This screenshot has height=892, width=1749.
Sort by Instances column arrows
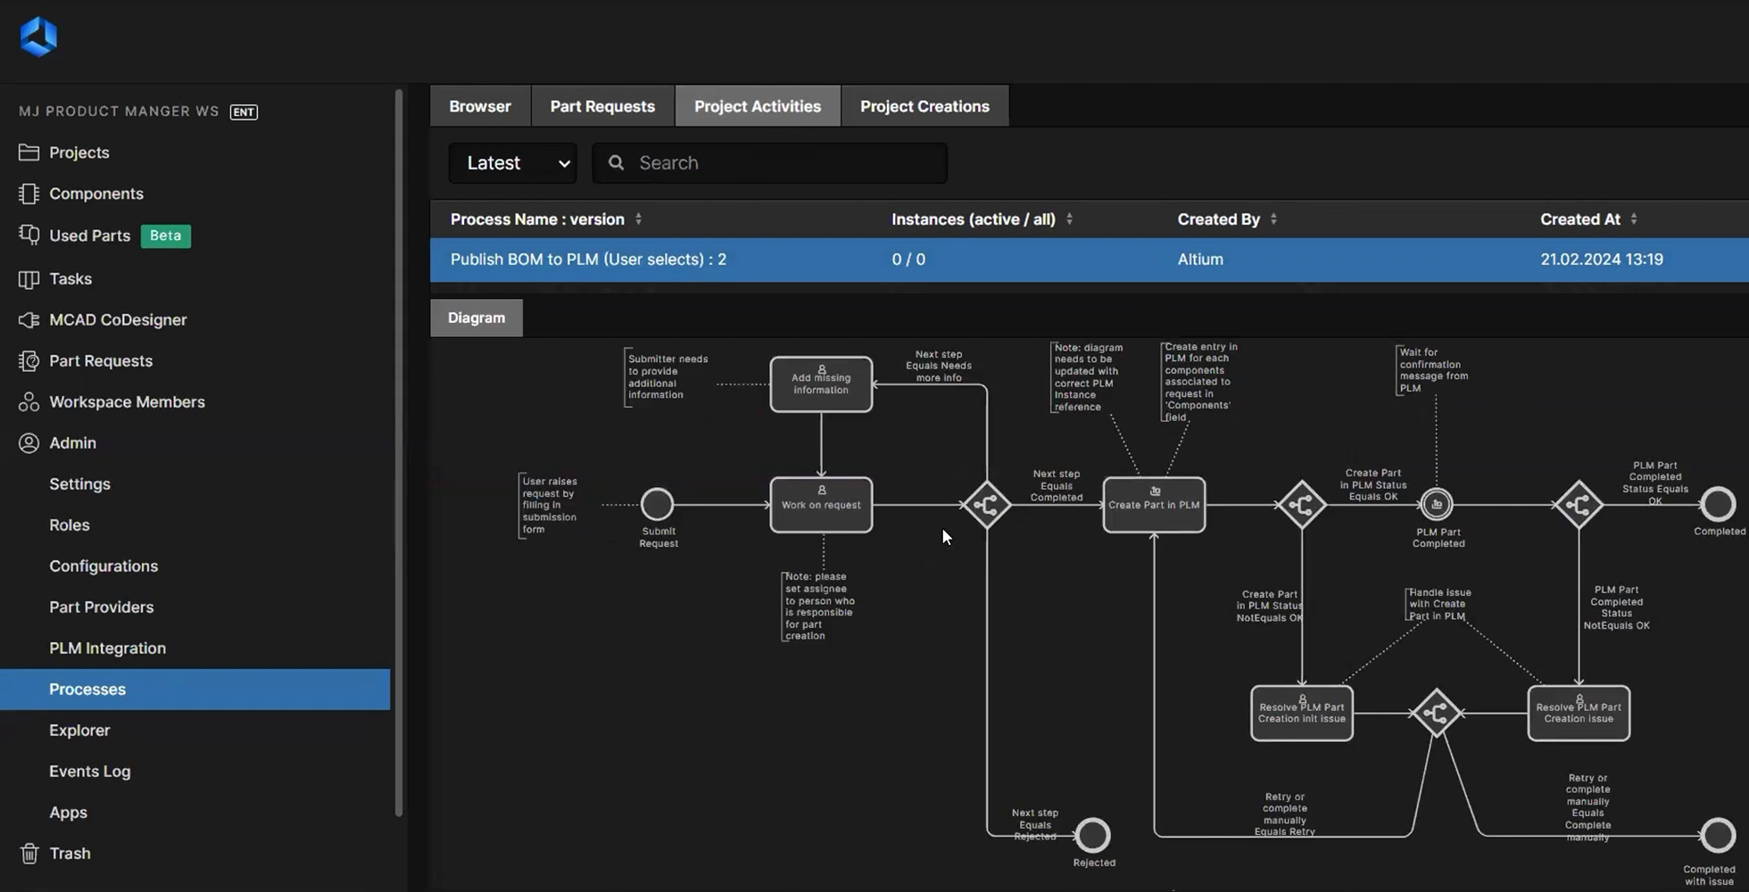pyautogui.click(x=1069, y=219)
